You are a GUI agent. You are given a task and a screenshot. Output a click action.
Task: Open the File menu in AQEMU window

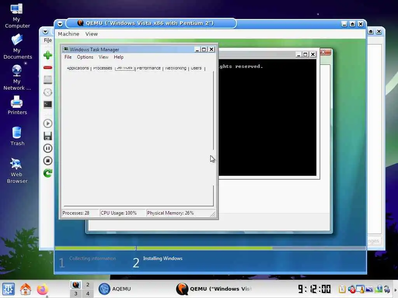point(48,40)
